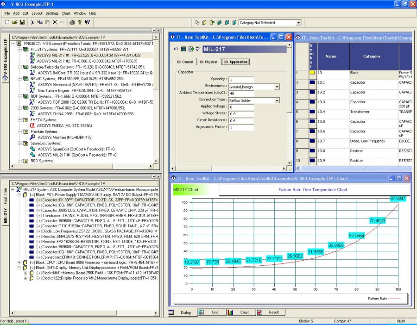Collapse the NSWC Systems tree node
The width and height of the screenshot is (417, 325).
click(x=19, y=79)
